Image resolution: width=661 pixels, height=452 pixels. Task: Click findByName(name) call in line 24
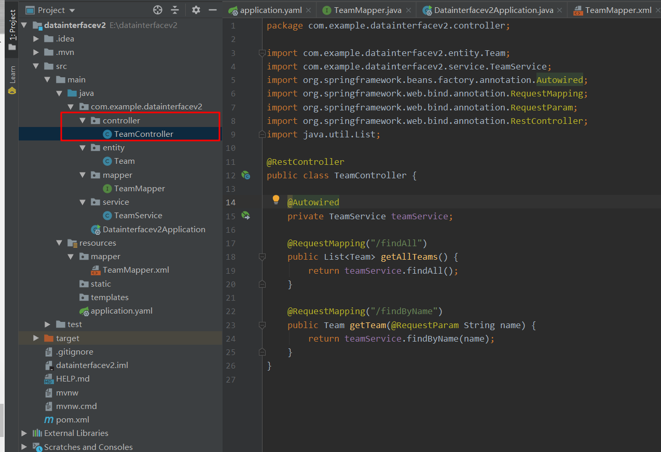(448, 338)
